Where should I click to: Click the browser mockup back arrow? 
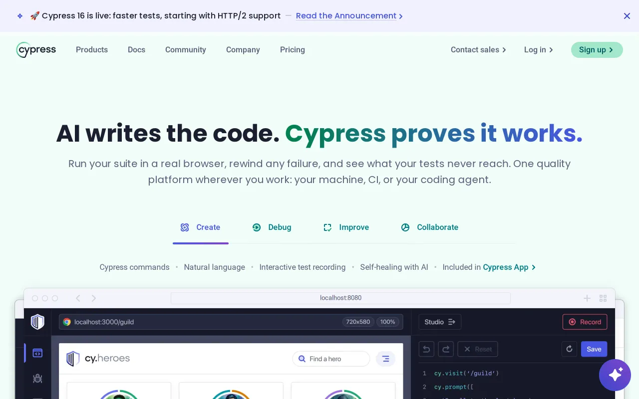[78, 298]
